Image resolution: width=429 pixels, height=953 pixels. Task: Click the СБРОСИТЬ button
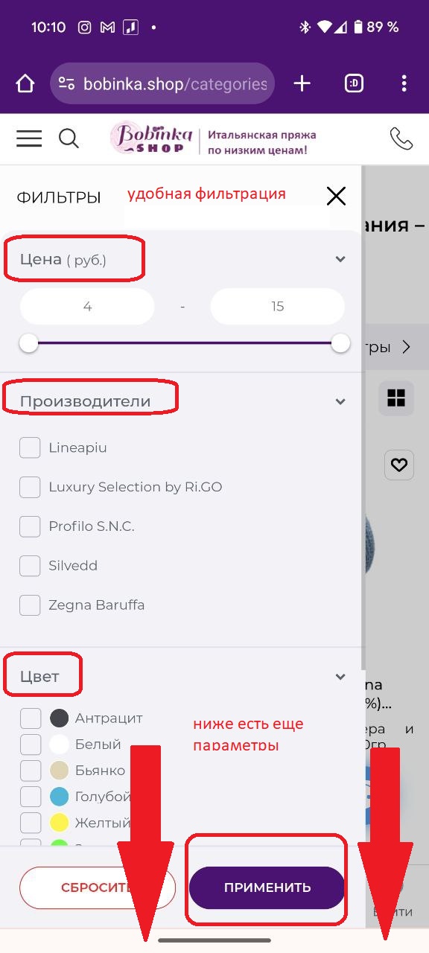pos(98,887)
